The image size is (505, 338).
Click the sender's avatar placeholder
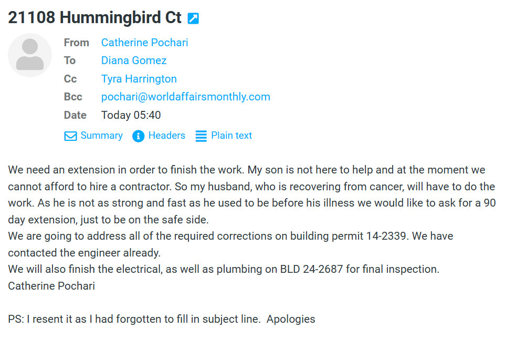(30, 55)
